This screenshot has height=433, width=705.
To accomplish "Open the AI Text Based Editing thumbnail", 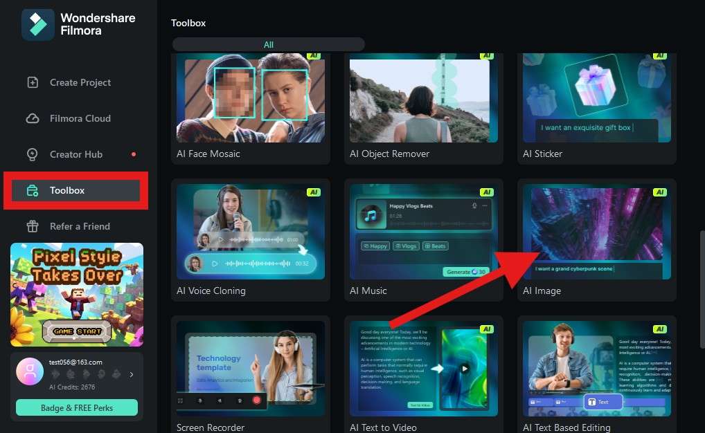I will point(597,369).
